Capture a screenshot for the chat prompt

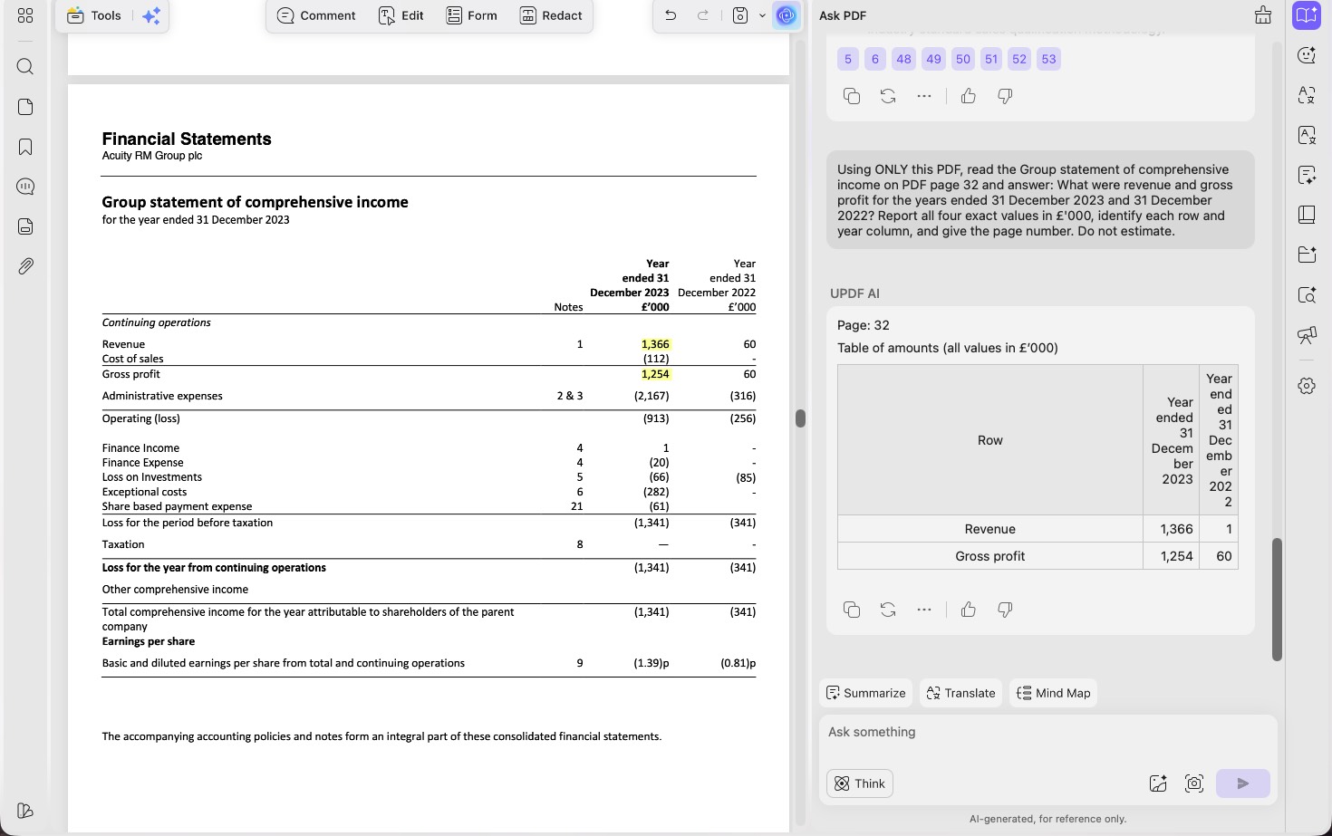[1194, 783]
